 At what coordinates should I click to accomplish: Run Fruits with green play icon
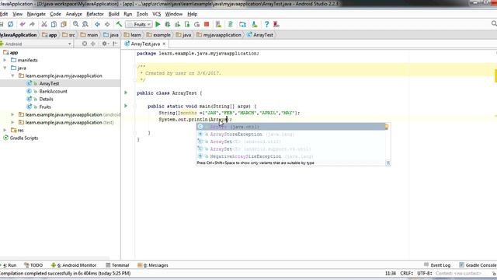[158, 24]
